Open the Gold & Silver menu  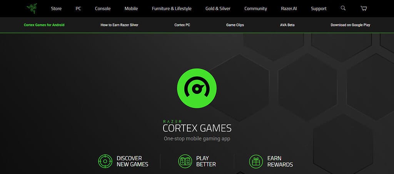218,8
